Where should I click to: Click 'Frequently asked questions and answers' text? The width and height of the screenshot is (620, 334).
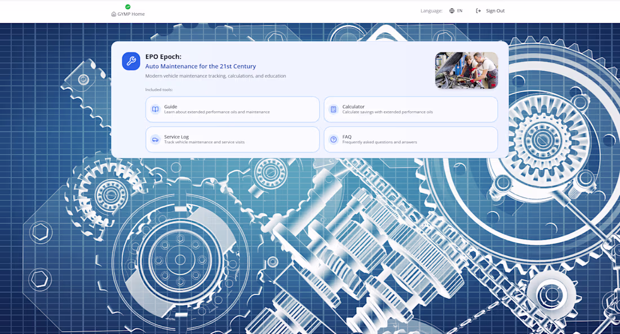[379, 142]
